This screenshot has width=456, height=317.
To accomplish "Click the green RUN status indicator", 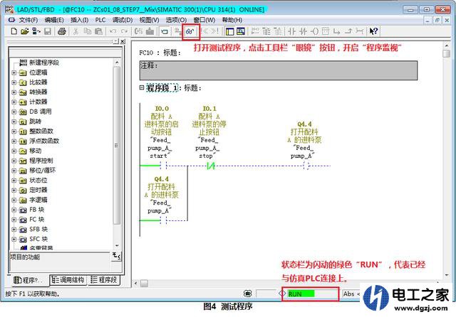I will 301,294.
